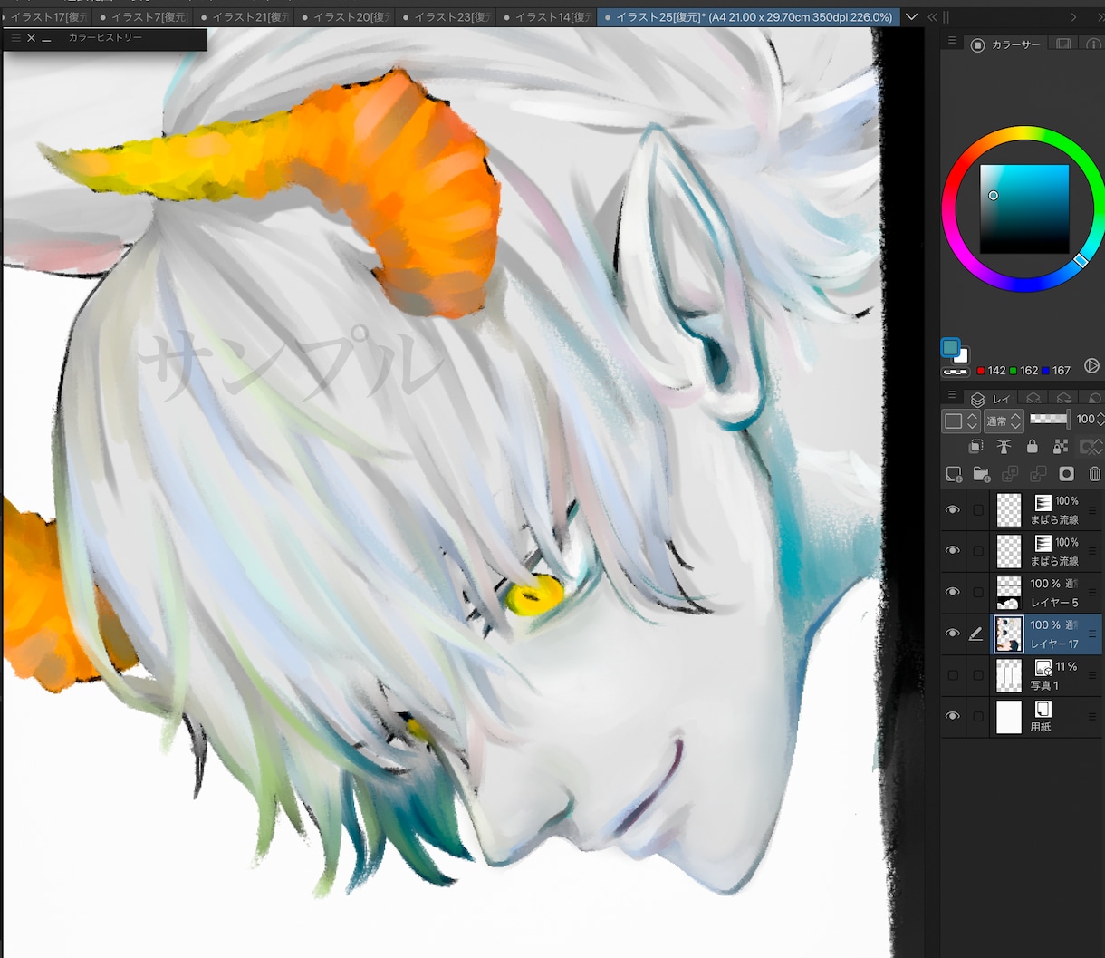Viewport: 1105px width, 958px height.
Task: Set layer opacity with the slider
Action: [x=1049, y=419]
